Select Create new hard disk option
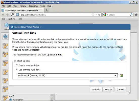 (17, 65)
